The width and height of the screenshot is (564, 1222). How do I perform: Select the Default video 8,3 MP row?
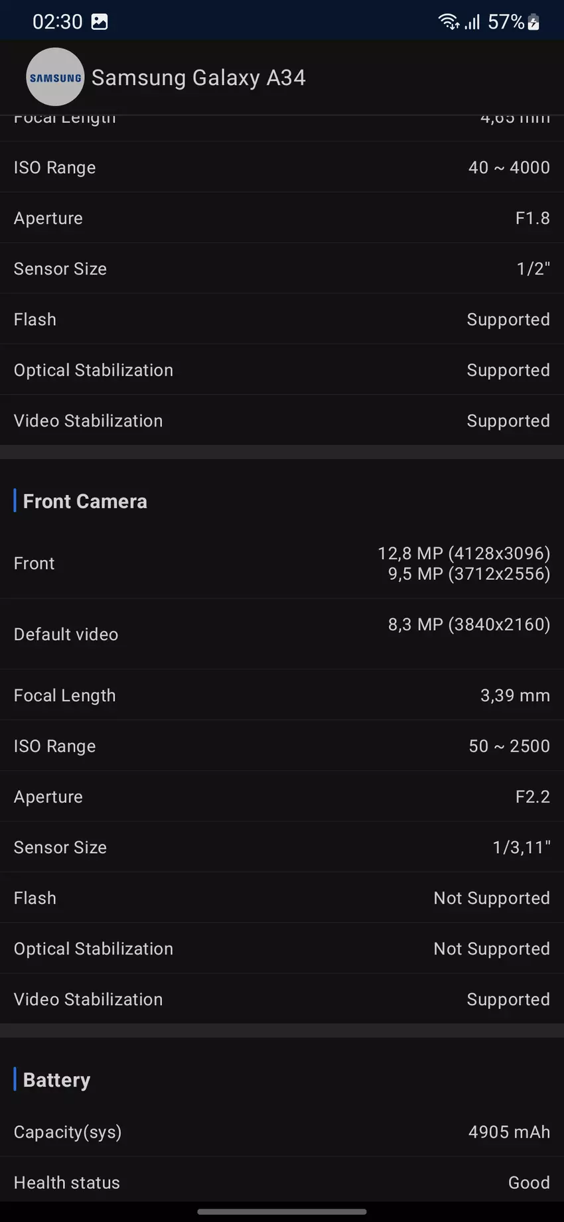(x=282, y=634)
